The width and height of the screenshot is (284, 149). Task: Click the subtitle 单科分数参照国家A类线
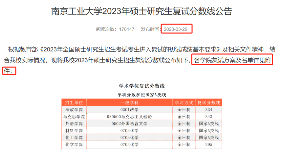pos(142,95)
